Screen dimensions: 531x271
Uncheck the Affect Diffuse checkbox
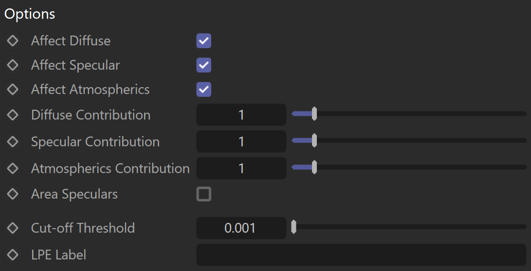click(204, 41)
